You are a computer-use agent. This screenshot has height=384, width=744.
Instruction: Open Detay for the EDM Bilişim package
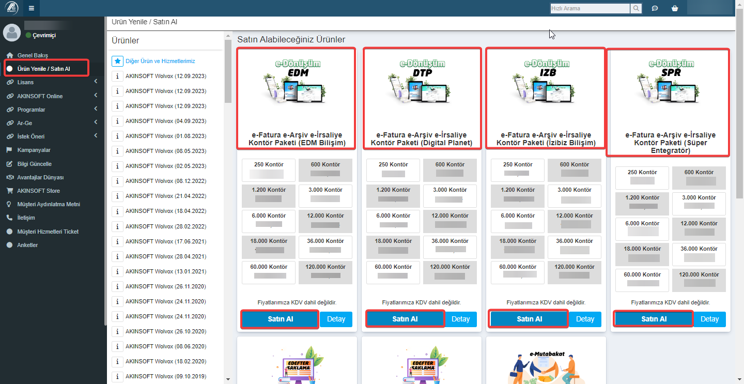click(336, 319)
